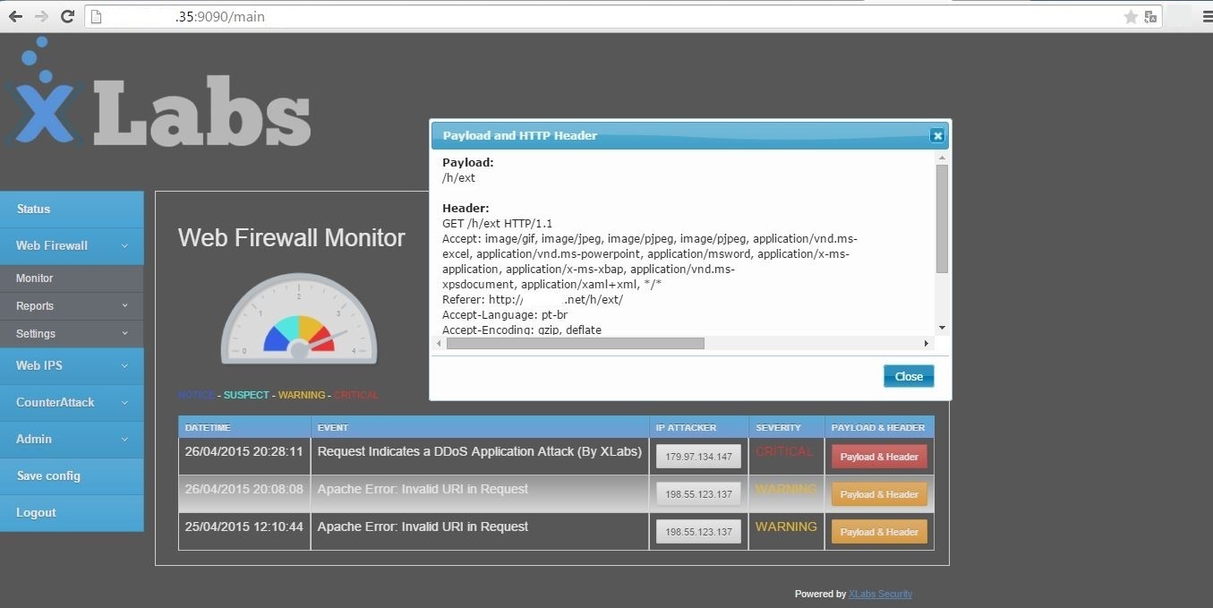Screen dimensions: 1213x608
Task: Click IP 198.55.123.137 in the 25/04/2015 12:10:44 row
Action: coord(698,532)
